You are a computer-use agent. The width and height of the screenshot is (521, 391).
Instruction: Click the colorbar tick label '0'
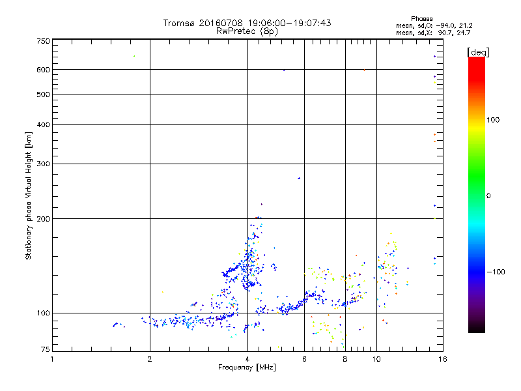488,196
